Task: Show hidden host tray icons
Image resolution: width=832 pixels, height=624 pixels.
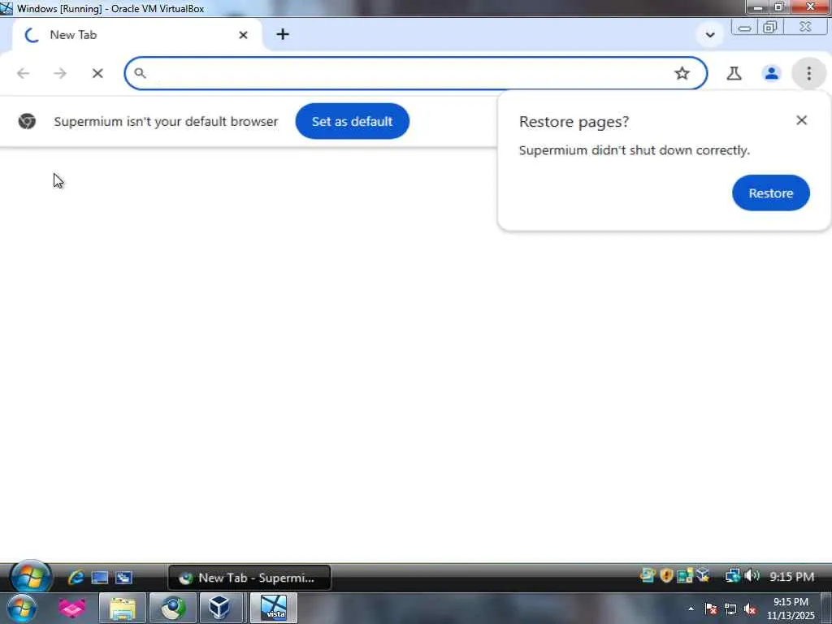Action: (x=691, y=609)
